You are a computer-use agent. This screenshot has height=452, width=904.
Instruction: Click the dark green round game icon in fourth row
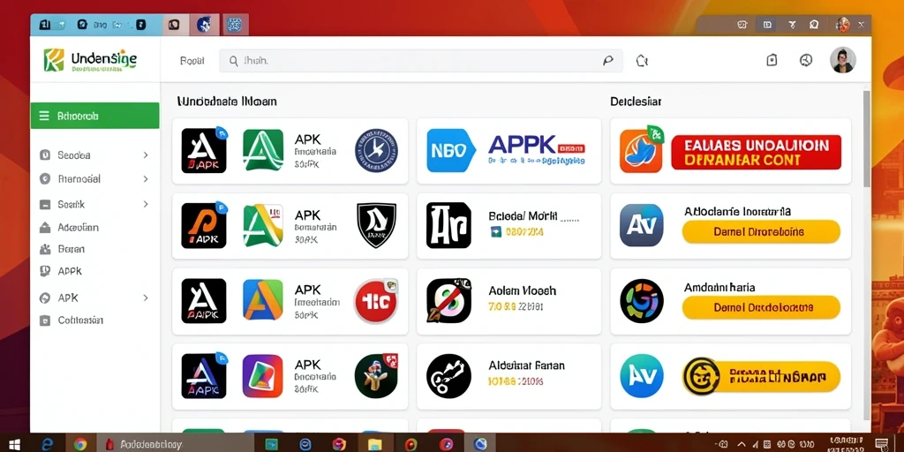376,376
